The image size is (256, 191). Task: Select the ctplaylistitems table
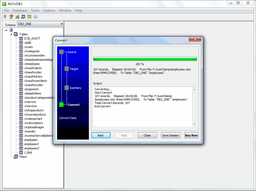(x=33, y=93)
